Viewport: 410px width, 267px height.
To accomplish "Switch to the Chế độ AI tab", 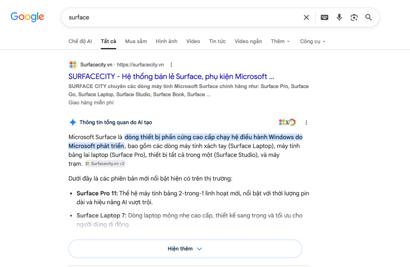I will (80, 41).
